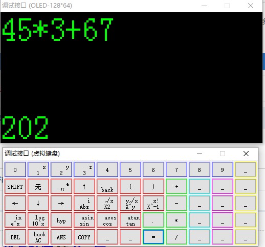Click the 6 digit key

pos(153,169)
